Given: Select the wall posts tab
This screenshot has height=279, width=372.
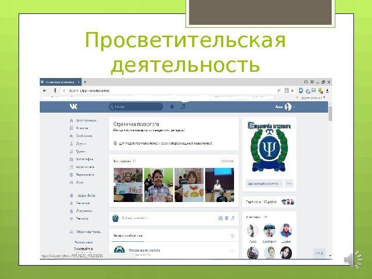Looking at the screenshot, I should 128,236.
